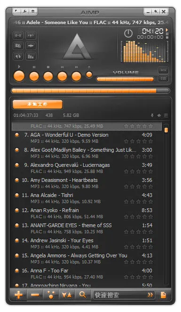Click the auto-shutdown power timer icon
Viewport: 181px width, 312px height.
click(128, 33)
